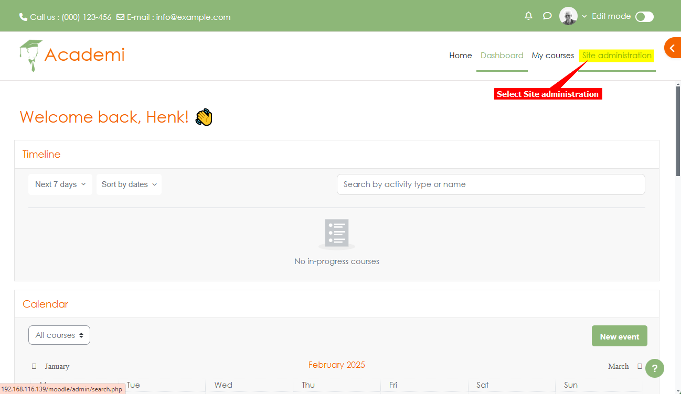Image resolution: width=681 pixels, height=394 pixels.
Task: Click the No in-progress courses message
Action: point(337,261)
